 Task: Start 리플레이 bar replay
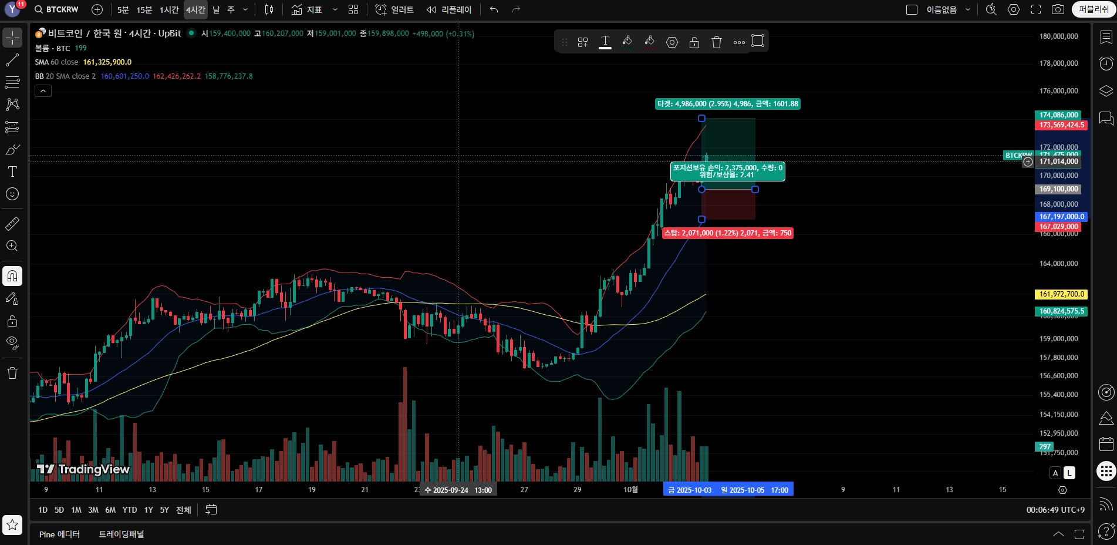[x=449, y=9]
